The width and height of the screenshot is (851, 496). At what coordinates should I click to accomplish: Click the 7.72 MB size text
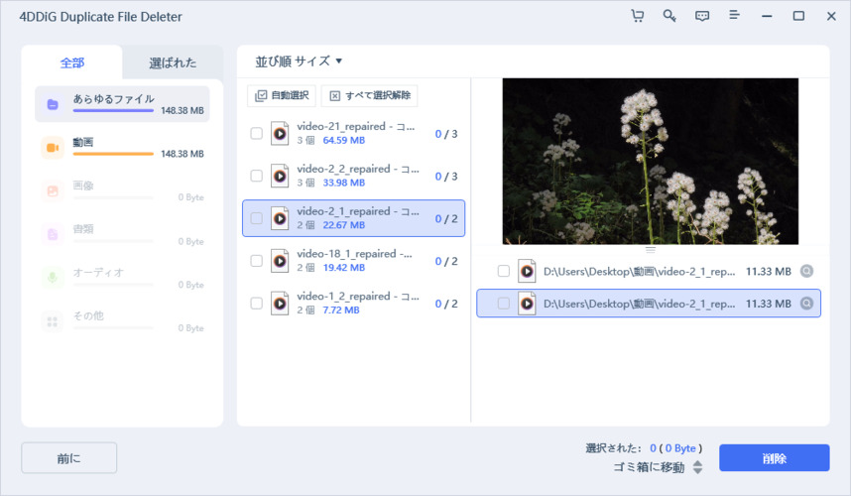pos(341,310)
